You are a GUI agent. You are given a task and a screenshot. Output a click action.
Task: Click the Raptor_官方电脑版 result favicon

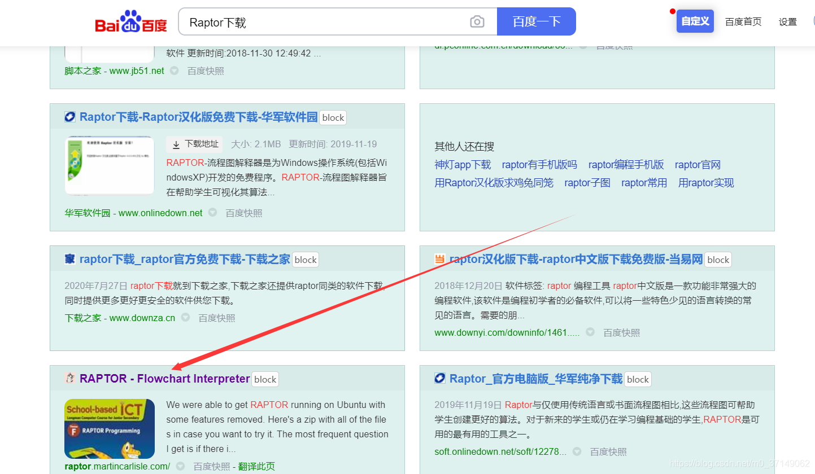point(440,378)
